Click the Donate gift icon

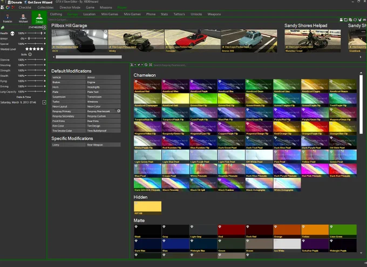pos(9,2)
